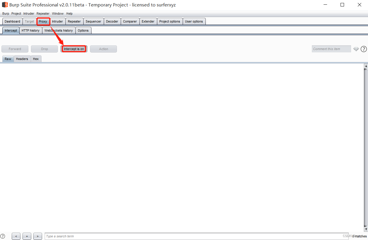This screenshot has height=240, width=368.
Task: Go to next search match
Action: coord(38,236)
